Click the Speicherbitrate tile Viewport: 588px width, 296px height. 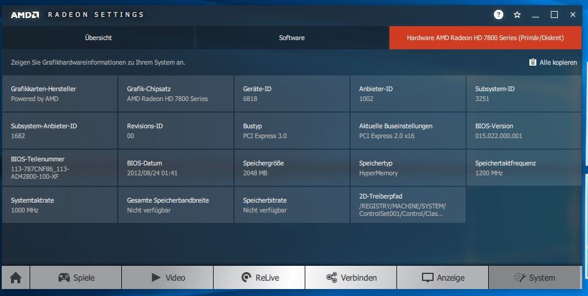292,205
